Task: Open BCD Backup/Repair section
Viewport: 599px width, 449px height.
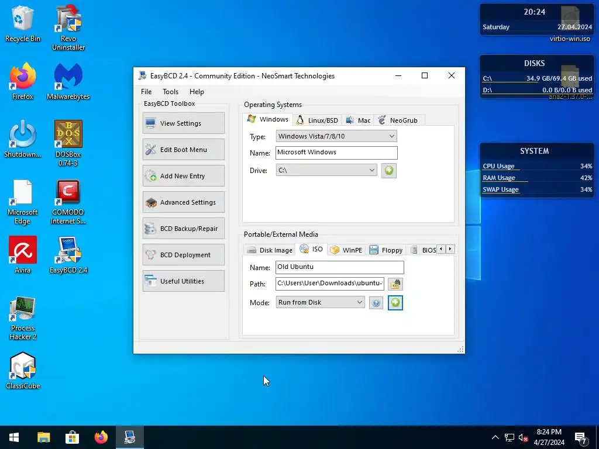Action: coord(183,229)
